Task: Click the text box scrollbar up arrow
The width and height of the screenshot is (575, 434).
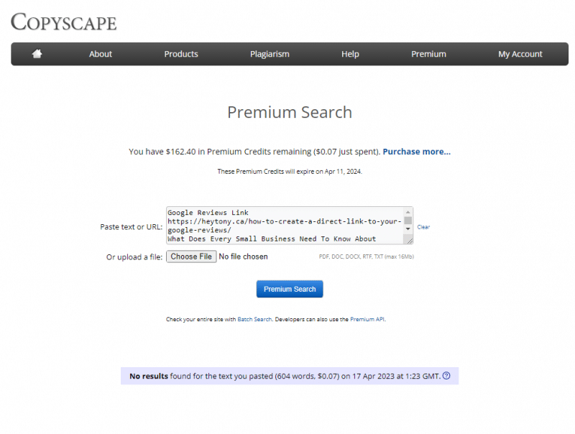Action: (x=408, y=212)
